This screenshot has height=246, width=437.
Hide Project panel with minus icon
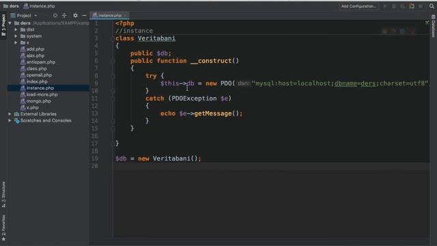point(84,16)
